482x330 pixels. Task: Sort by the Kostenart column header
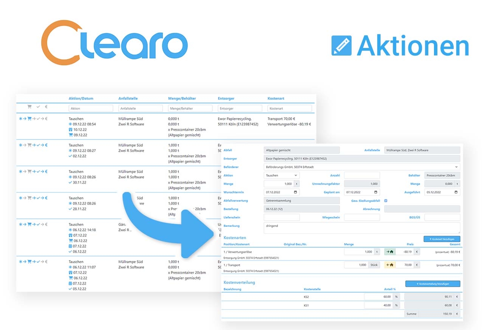point(276,98)
